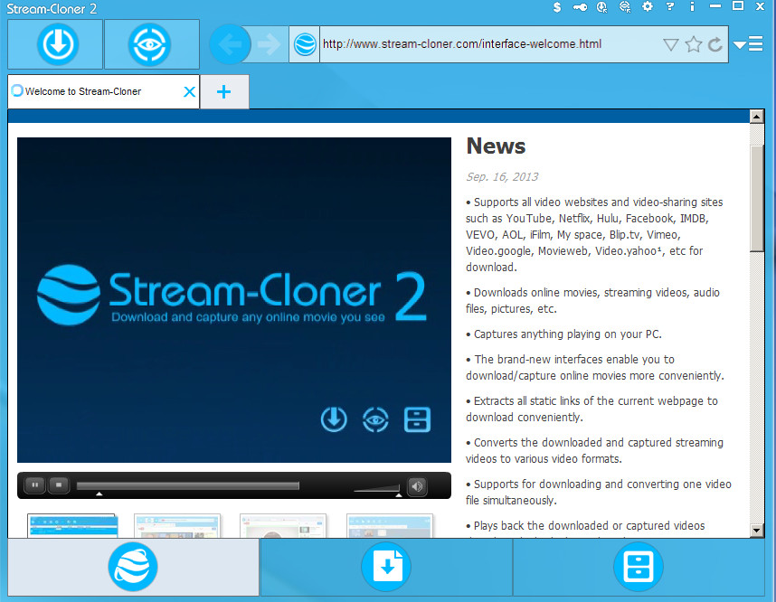Image resolution: width=776 pixels, height=602 pixels.
Task: Click the News heading
Action: [496, 146]
